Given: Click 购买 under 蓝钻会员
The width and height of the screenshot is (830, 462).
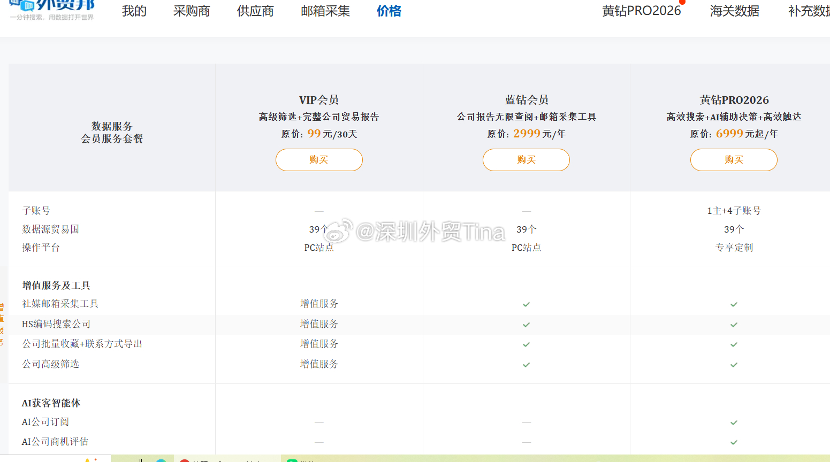Looking at the screenshot, I should coord(526,160).
